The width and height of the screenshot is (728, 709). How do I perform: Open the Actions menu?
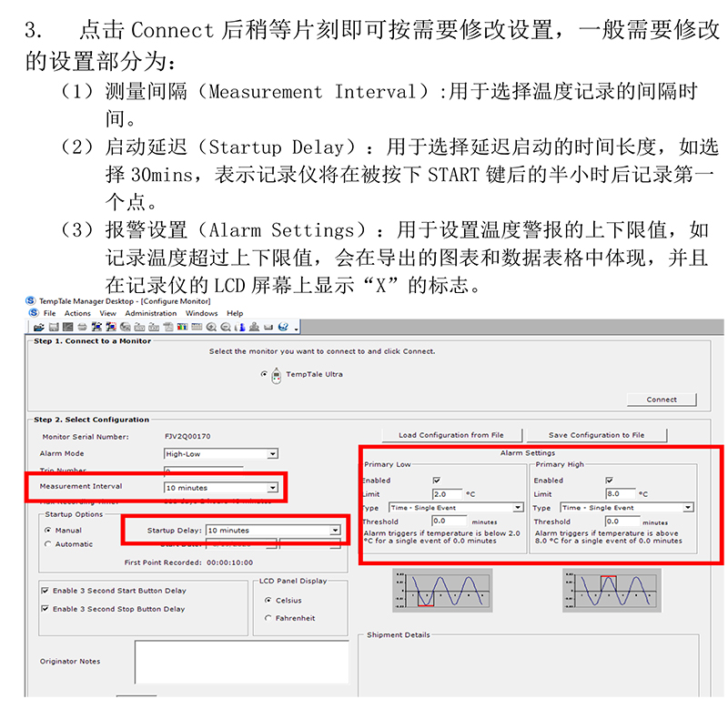point(77,313)
